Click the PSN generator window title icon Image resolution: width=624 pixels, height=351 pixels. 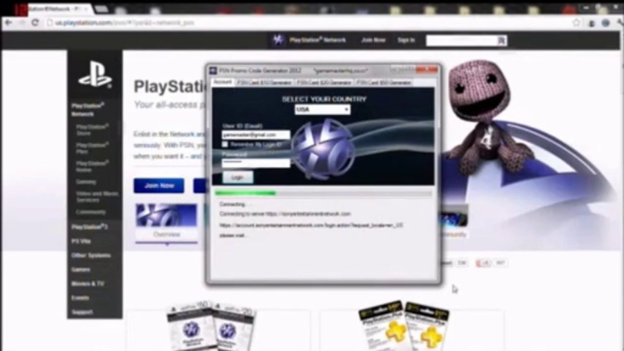(x=213, y=70)
